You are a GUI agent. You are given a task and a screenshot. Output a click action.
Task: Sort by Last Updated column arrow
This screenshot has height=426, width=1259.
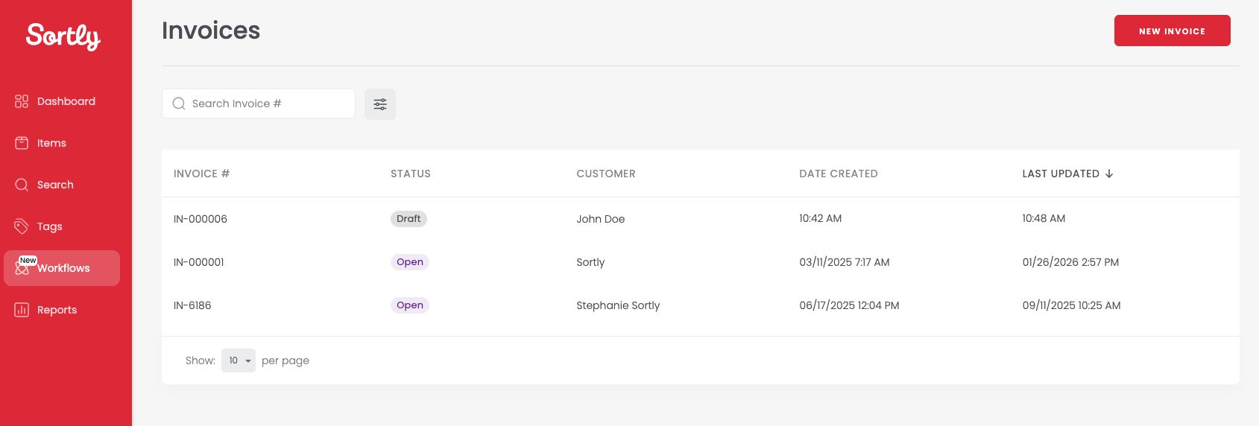pos(1109,174)
